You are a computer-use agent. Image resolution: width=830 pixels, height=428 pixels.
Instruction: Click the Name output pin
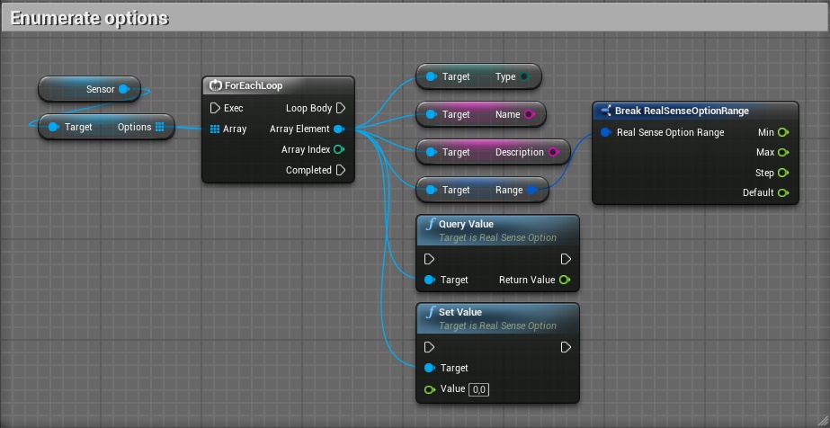click(x=529, y=115)
